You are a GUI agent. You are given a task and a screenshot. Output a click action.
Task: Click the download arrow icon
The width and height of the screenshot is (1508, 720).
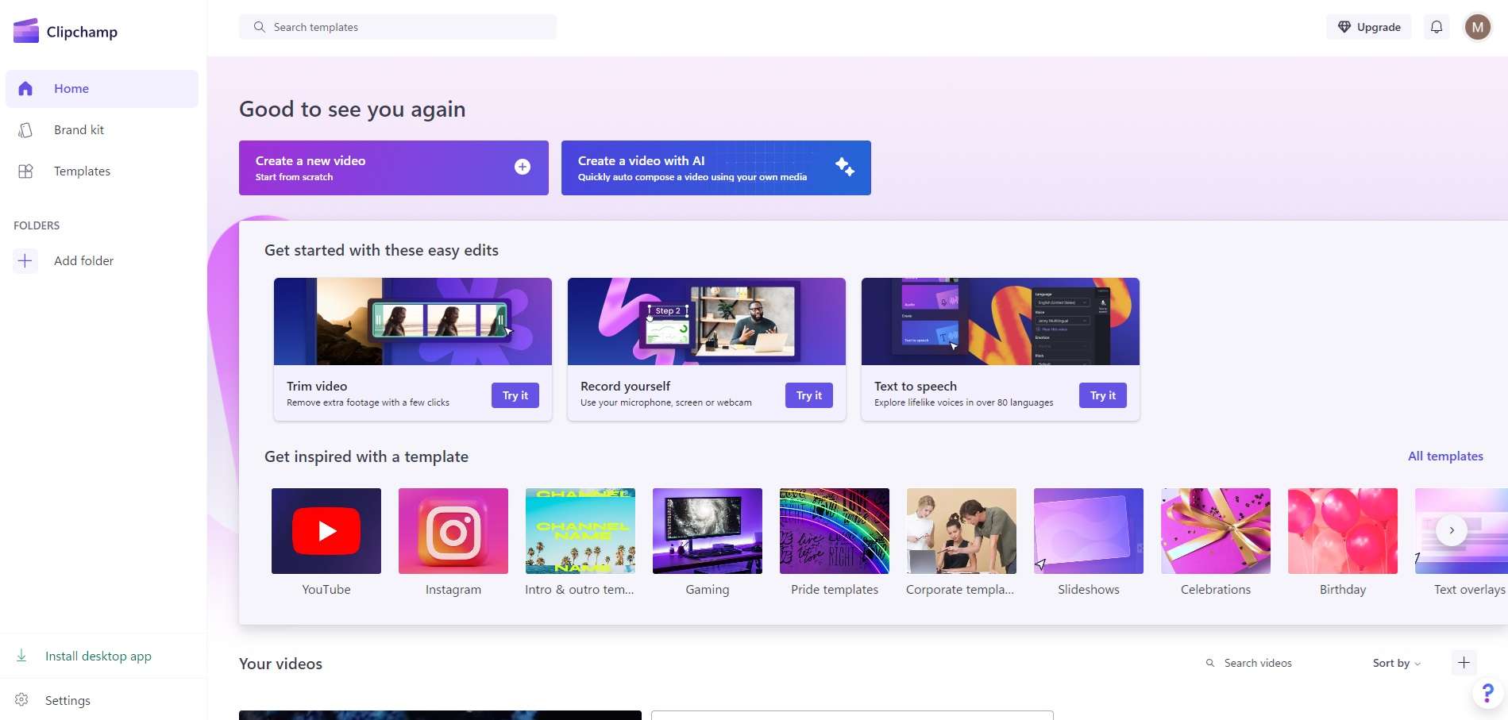click(21, 656)
